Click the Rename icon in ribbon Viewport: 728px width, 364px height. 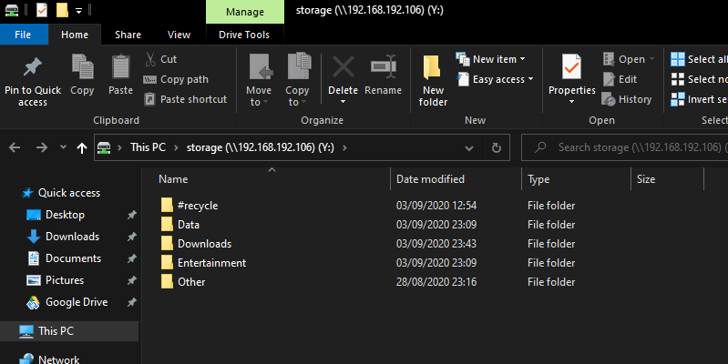point(383,67)
